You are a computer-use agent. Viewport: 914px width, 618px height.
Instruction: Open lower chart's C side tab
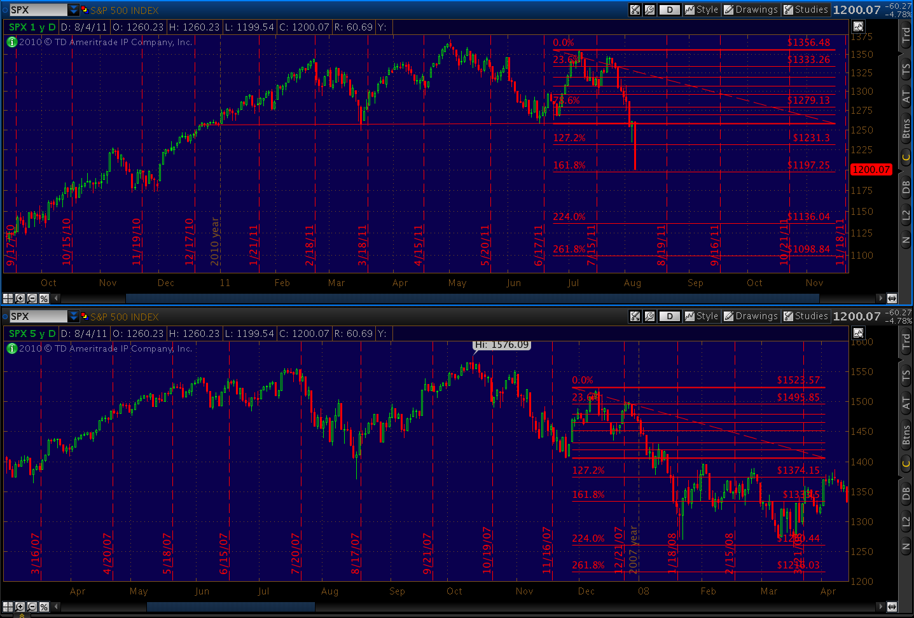[x=906, y=463]
